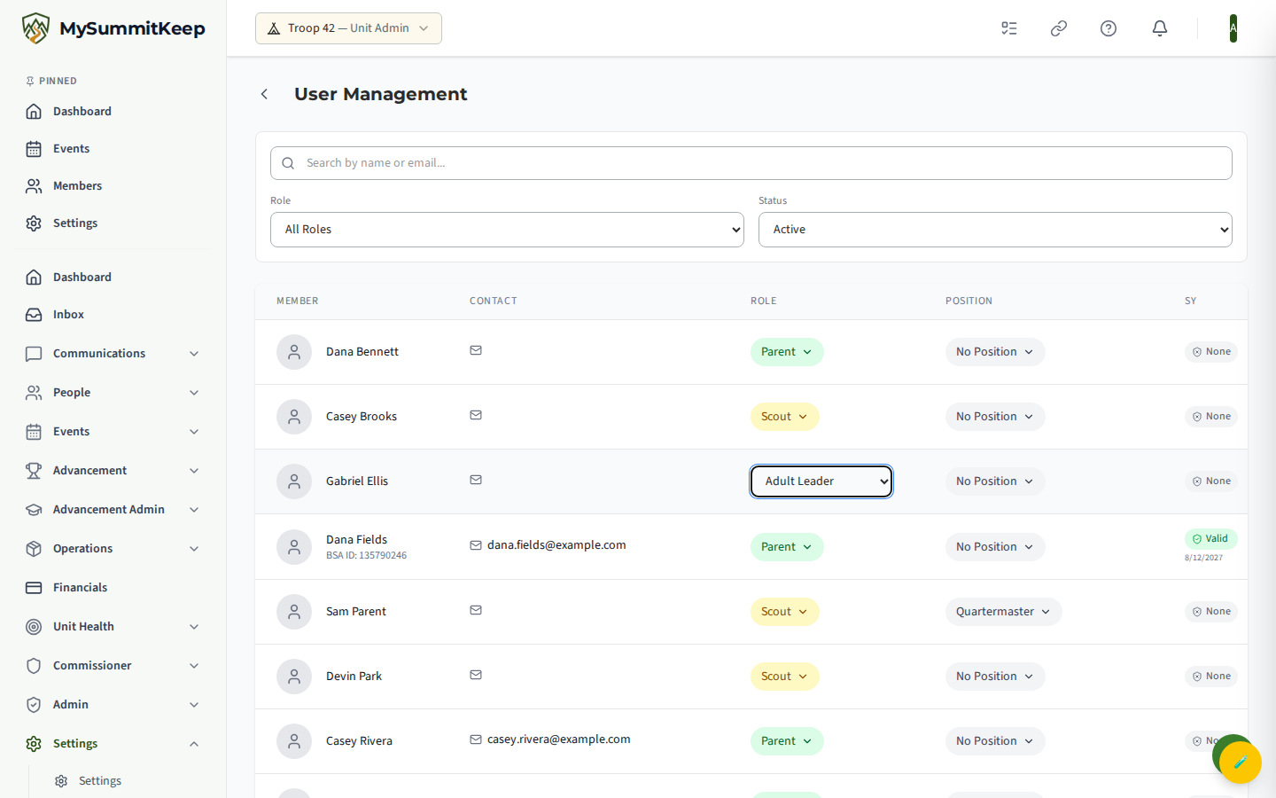The width and height of the screenshot is (1276, 798).
Task: Click Gabriel Ellis' avatar icon
Action: point(294,481)
